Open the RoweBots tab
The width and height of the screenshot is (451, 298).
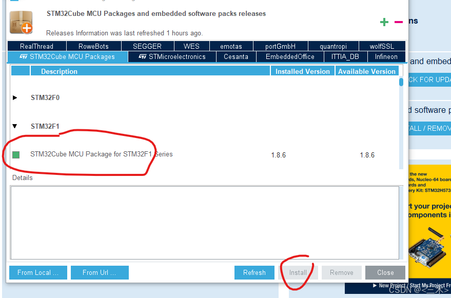(94, 46)
